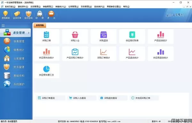Open the 采购订单 tile
Screen dimensions: 192x123
coord(46,37)
